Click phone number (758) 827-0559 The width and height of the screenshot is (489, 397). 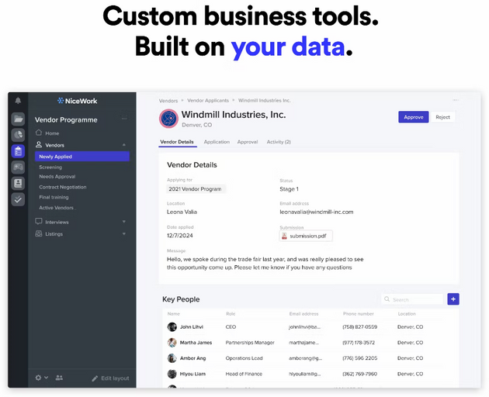(x=360, y=327)
